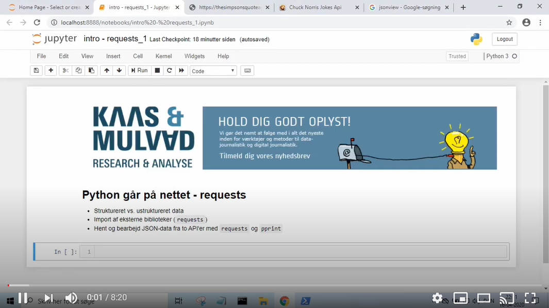
Task: Open the Windows Start menu
Action: 10,301
